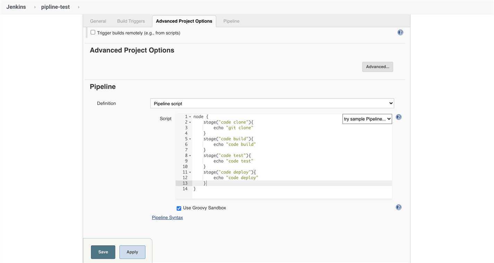Screen dimensions: 494x263
Task: Apply the configuration changes
Action: pos(133,252)
